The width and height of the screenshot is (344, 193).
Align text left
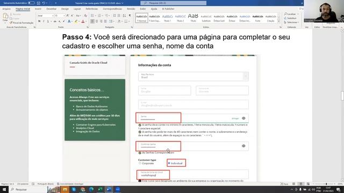click(92, 21)
